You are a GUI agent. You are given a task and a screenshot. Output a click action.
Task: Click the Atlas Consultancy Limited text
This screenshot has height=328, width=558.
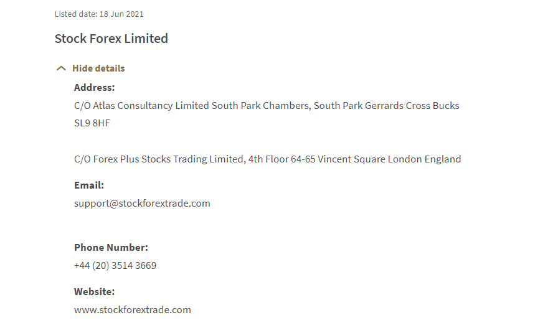coord(151,106)
